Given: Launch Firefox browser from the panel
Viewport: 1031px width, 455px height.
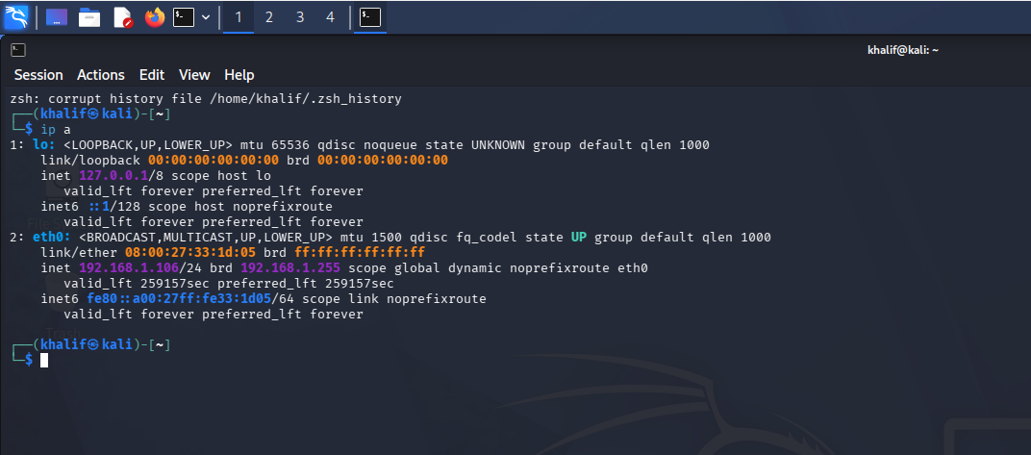Looking at the screenshot, I should pyautogui.click(x=155, y=17).
